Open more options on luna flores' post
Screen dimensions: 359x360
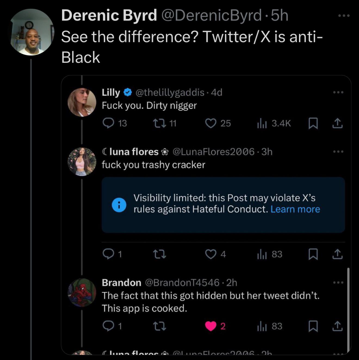[x=338, y=152]
